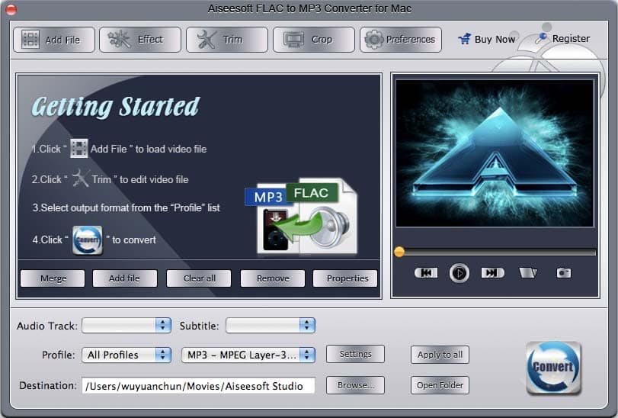Close the window with red button
The width and height of the screenshot is (618, 418).
click(x=11, y=9)
